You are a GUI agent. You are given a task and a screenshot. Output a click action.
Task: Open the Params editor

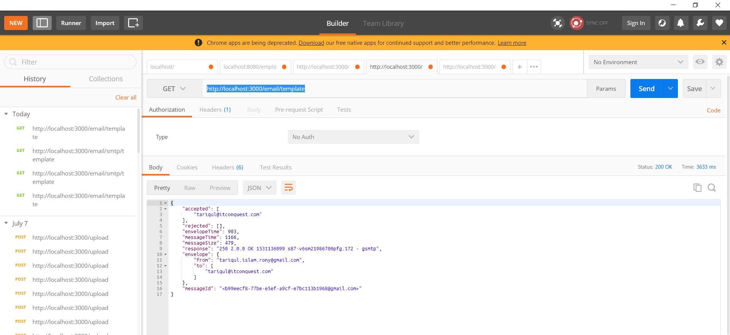click(x=606, y=88)
